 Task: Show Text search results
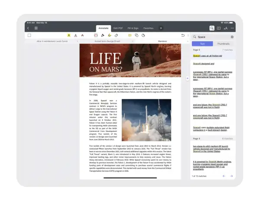(202, 44)
